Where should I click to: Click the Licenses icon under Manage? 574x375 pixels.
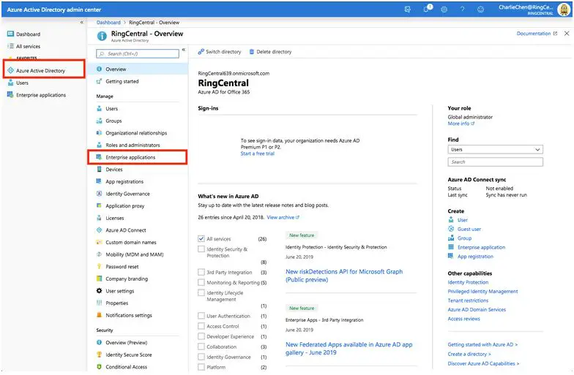tap(99, 218)
